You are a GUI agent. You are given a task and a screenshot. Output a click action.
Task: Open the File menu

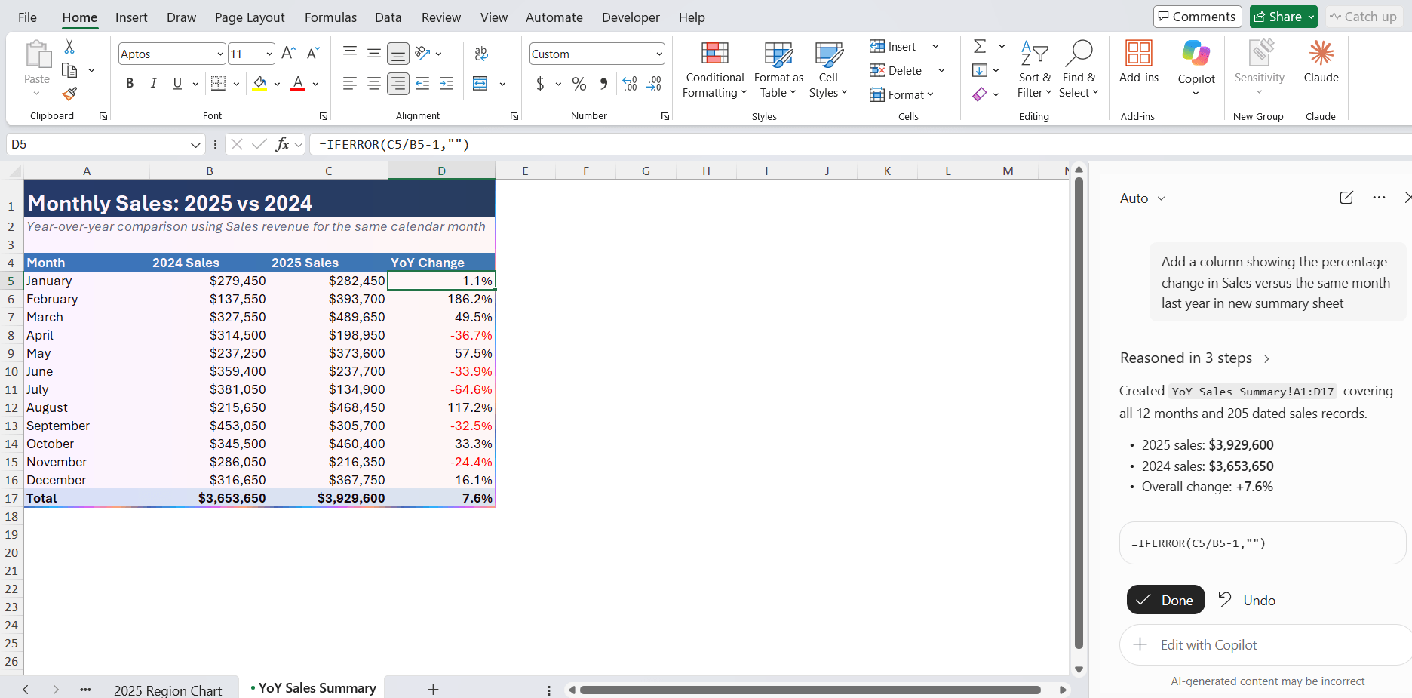coord(27,17)
